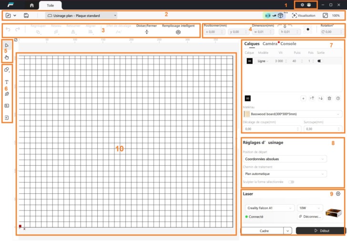
Task: Click the Retourner flip icon
Action: coord(73,32)
